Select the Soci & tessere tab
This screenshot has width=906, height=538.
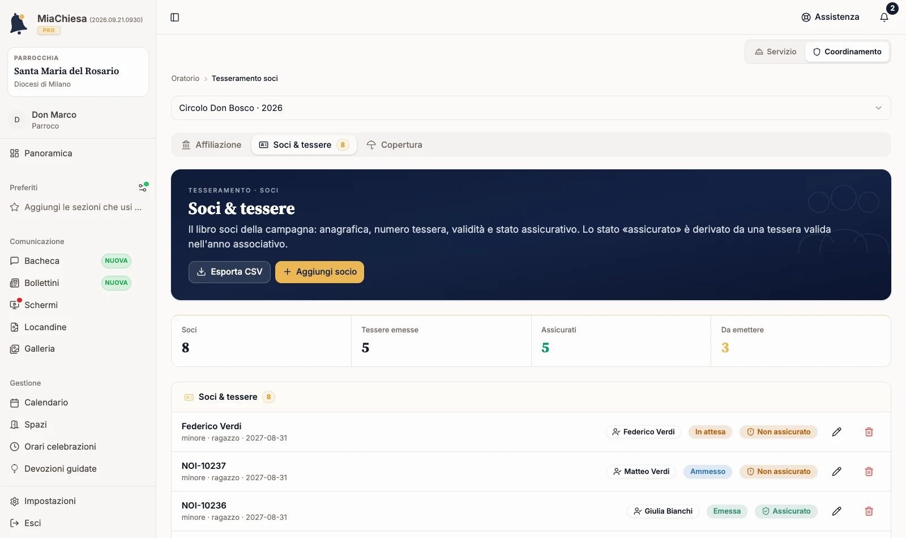point(304,145)
